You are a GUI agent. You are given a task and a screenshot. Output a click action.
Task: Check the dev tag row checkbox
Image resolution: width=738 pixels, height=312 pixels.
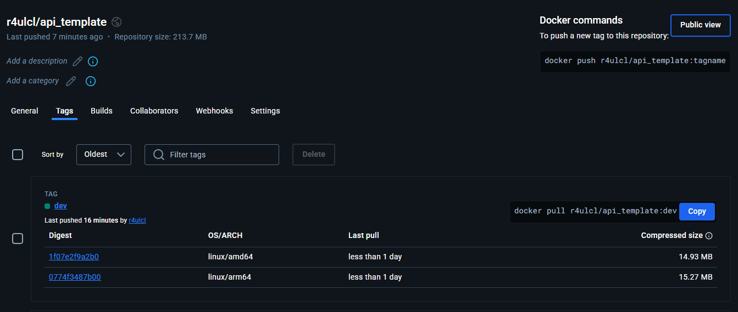[18, 239]
